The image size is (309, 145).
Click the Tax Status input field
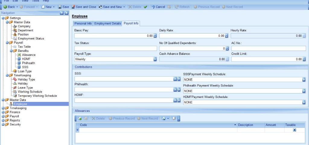tap(116, 49)
